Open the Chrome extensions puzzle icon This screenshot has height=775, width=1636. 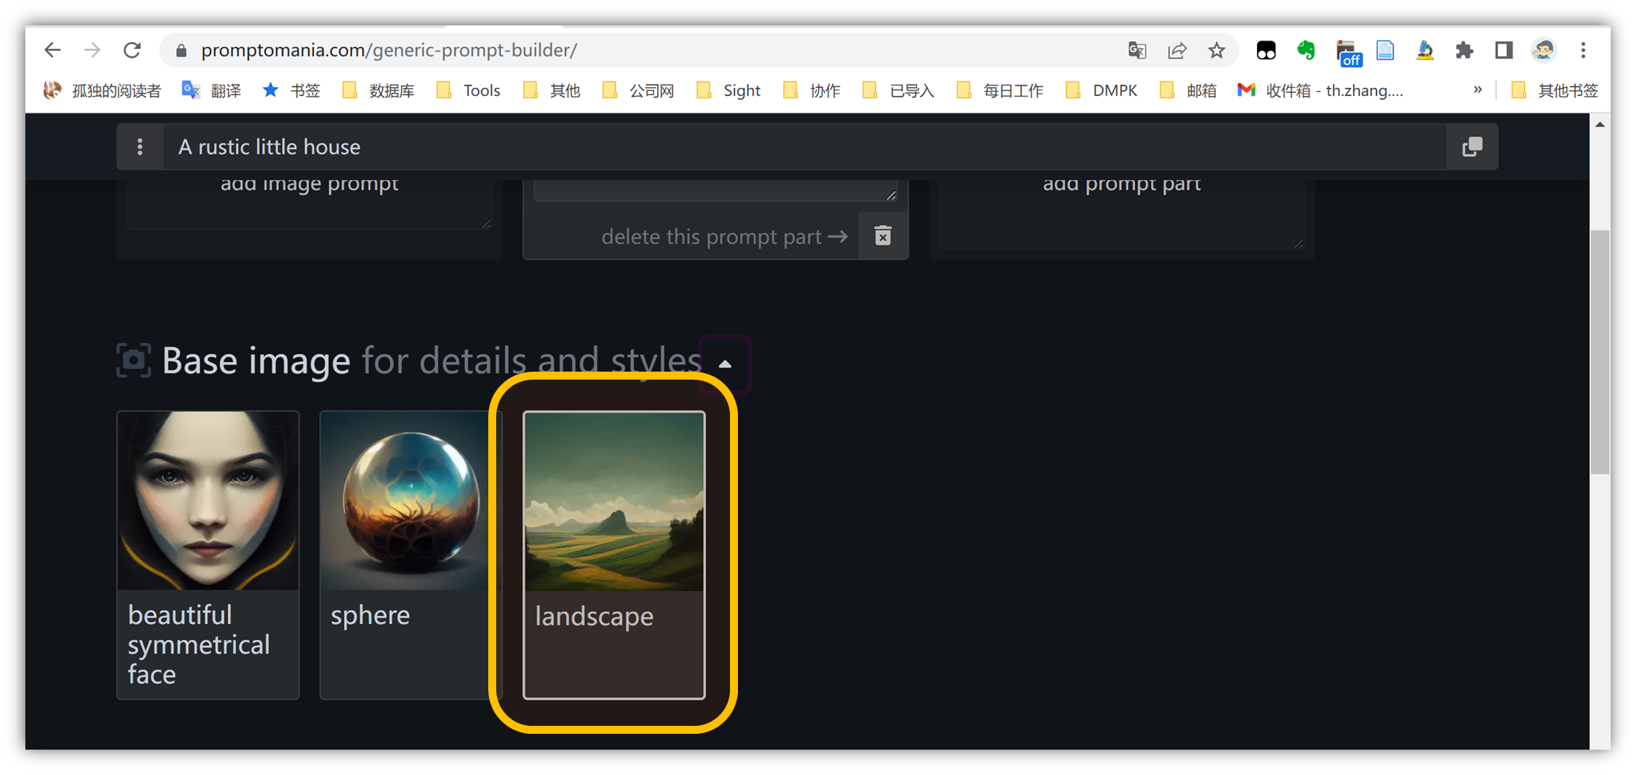tap(1464, 51)
